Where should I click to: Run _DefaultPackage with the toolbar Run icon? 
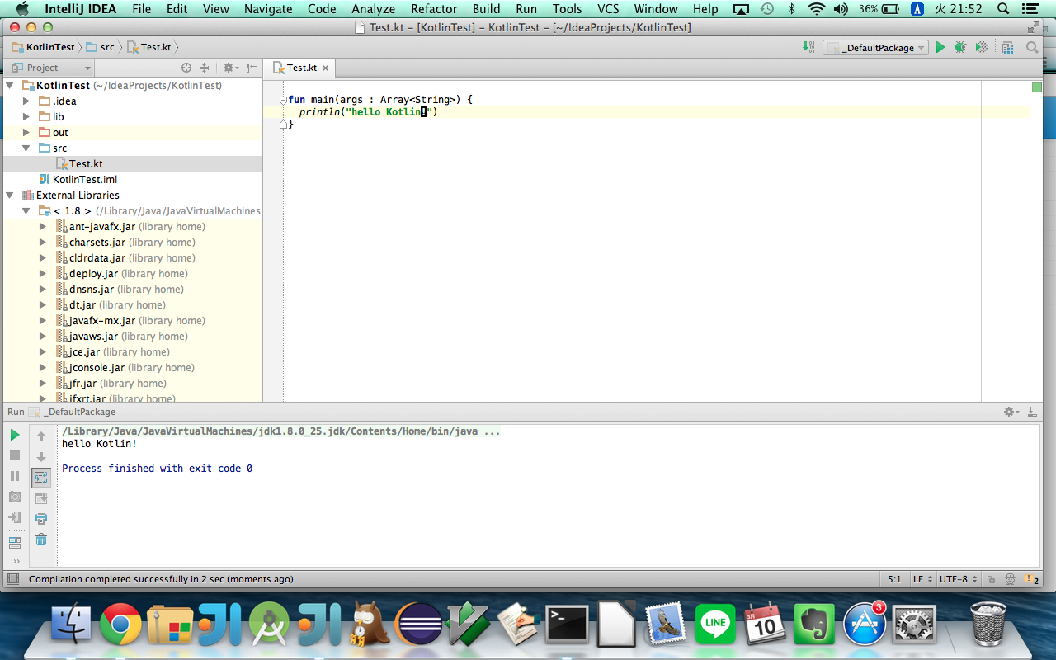coord(940,48)
